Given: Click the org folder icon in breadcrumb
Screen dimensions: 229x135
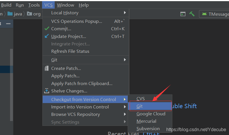Looking at the screenshot, I should coord(29,14).
